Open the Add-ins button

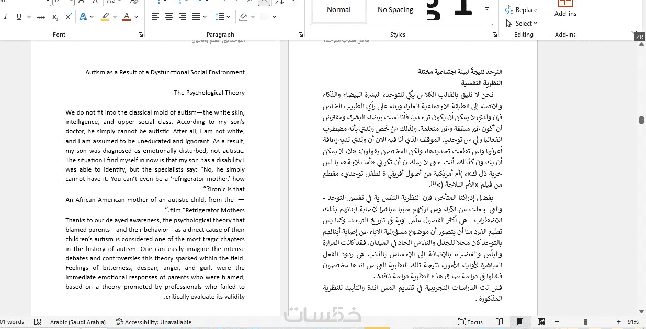pos(565,9)
